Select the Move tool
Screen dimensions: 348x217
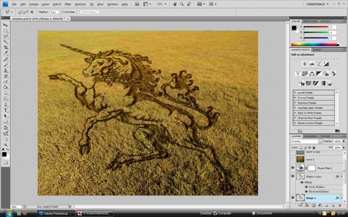pyautogui.click(x=6, y=25)
